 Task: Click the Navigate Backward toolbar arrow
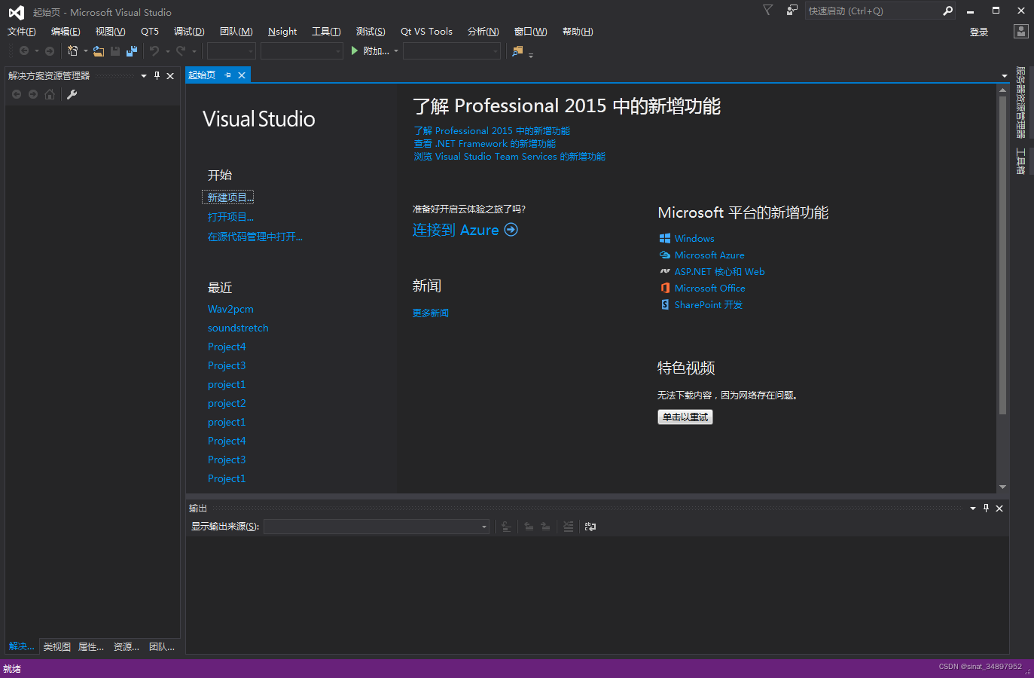24,51
